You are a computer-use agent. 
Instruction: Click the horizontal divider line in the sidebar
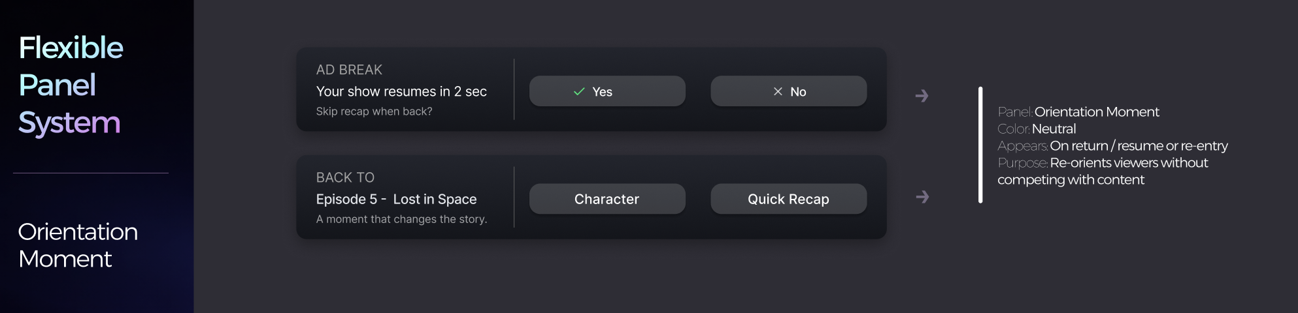click(91, 173)
